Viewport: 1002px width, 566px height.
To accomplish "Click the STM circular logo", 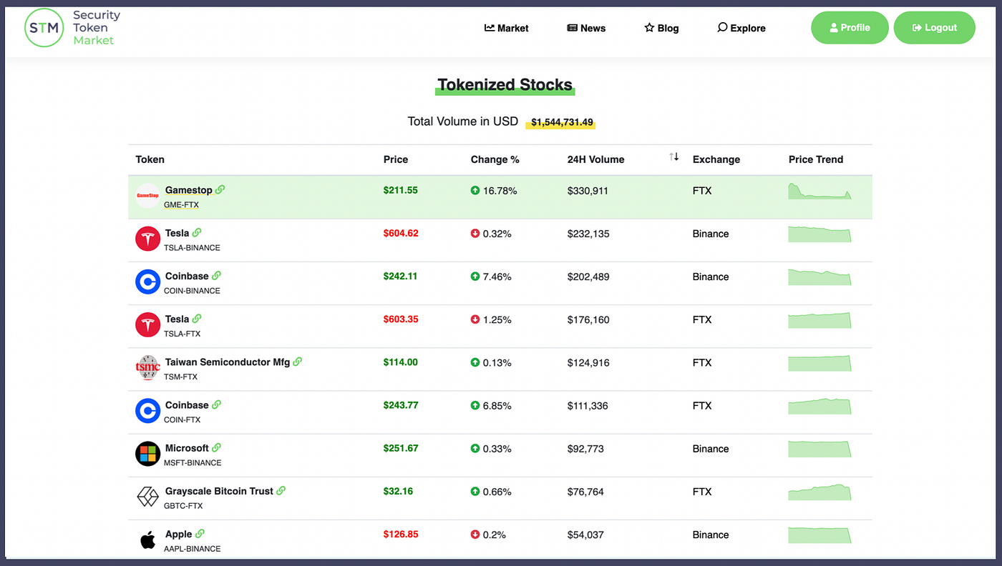I will point(44,28).
